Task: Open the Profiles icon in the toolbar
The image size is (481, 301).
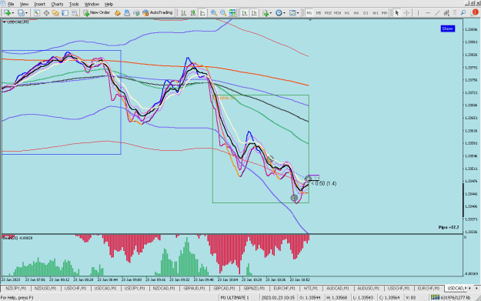Action: (21, 13)
